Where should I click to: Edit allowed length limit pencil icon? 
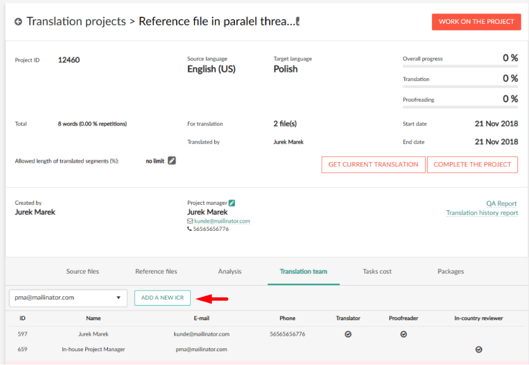(172, 161)
